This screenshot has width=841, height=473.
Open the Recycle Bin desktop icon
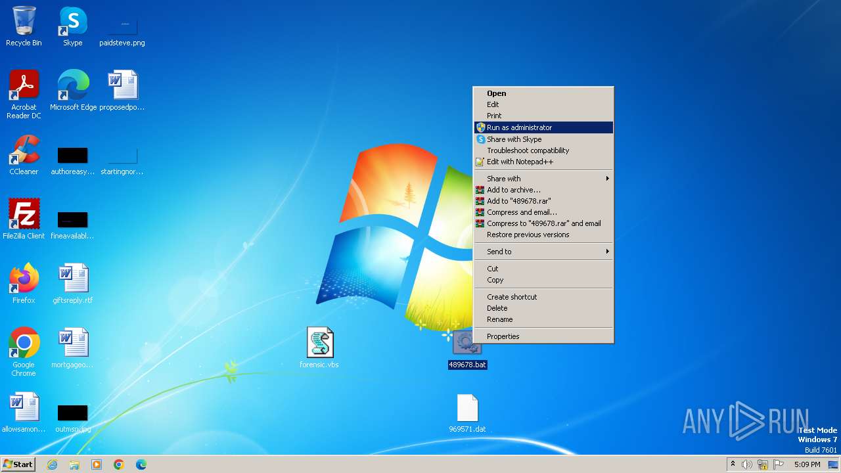pyautogui.click(x=24, y=26)
